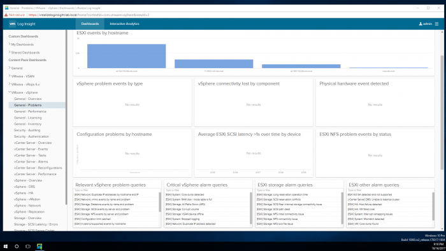Open Task View in the taskbar

pyautogui.click(x=28, y=247)
